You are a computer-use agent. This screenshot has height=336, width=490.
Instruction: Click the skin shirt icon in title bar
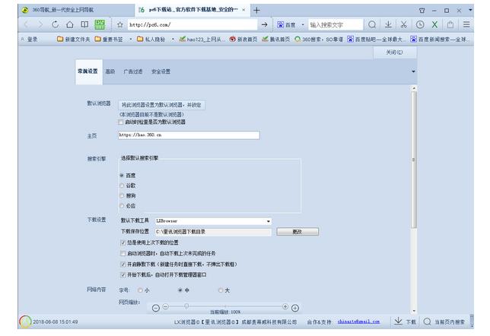click(x=422, y=11)
